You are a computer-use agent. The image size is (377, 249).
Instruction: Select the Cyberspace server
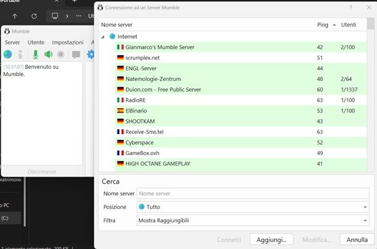pos(240,142)
